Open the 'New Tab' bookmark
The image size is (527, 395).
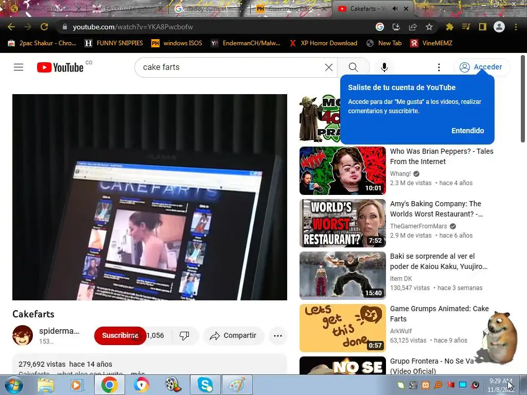[x=384, y=43]
